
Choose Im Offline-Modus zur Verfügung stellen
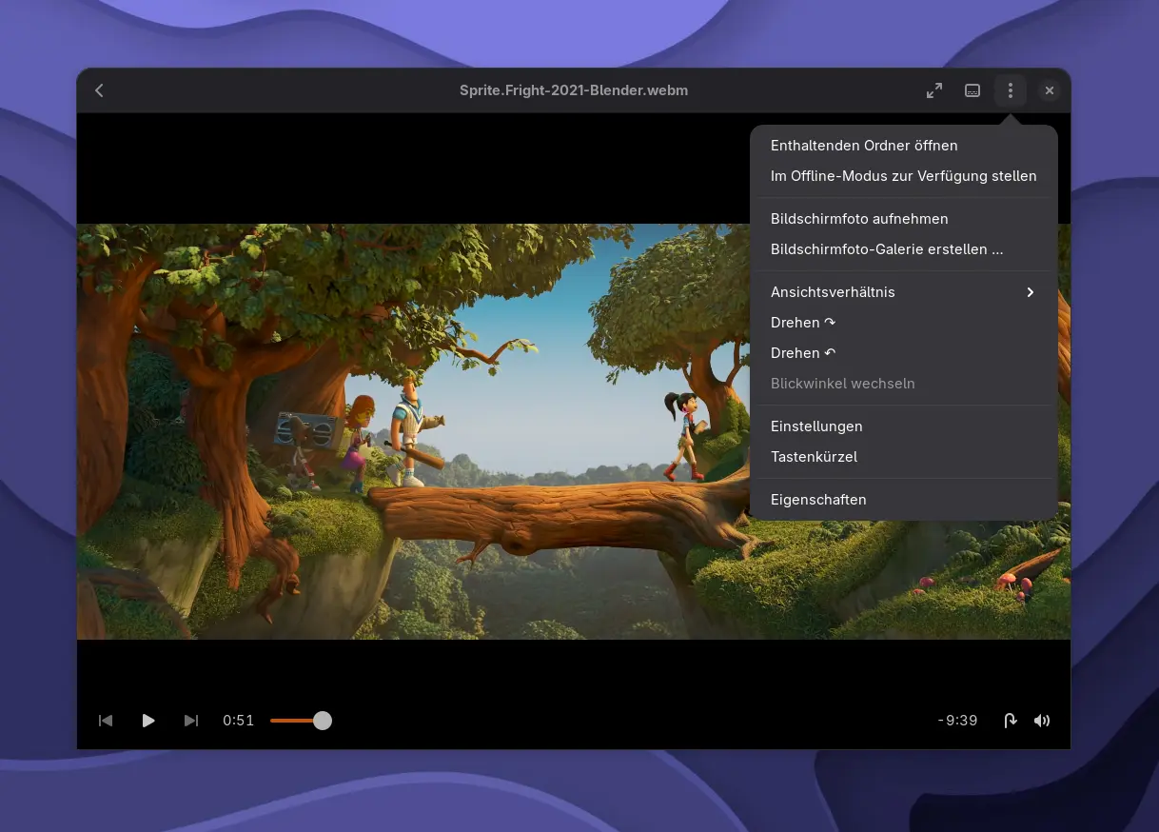903,176
